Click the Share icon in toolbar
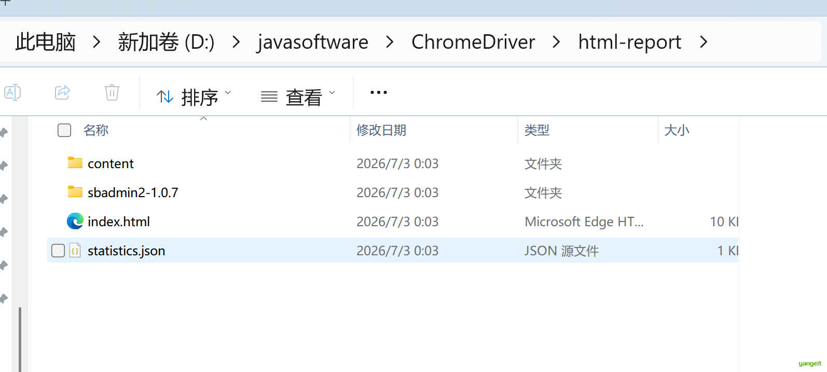This screenshot has height=372, width=827. tap(62, 92)
